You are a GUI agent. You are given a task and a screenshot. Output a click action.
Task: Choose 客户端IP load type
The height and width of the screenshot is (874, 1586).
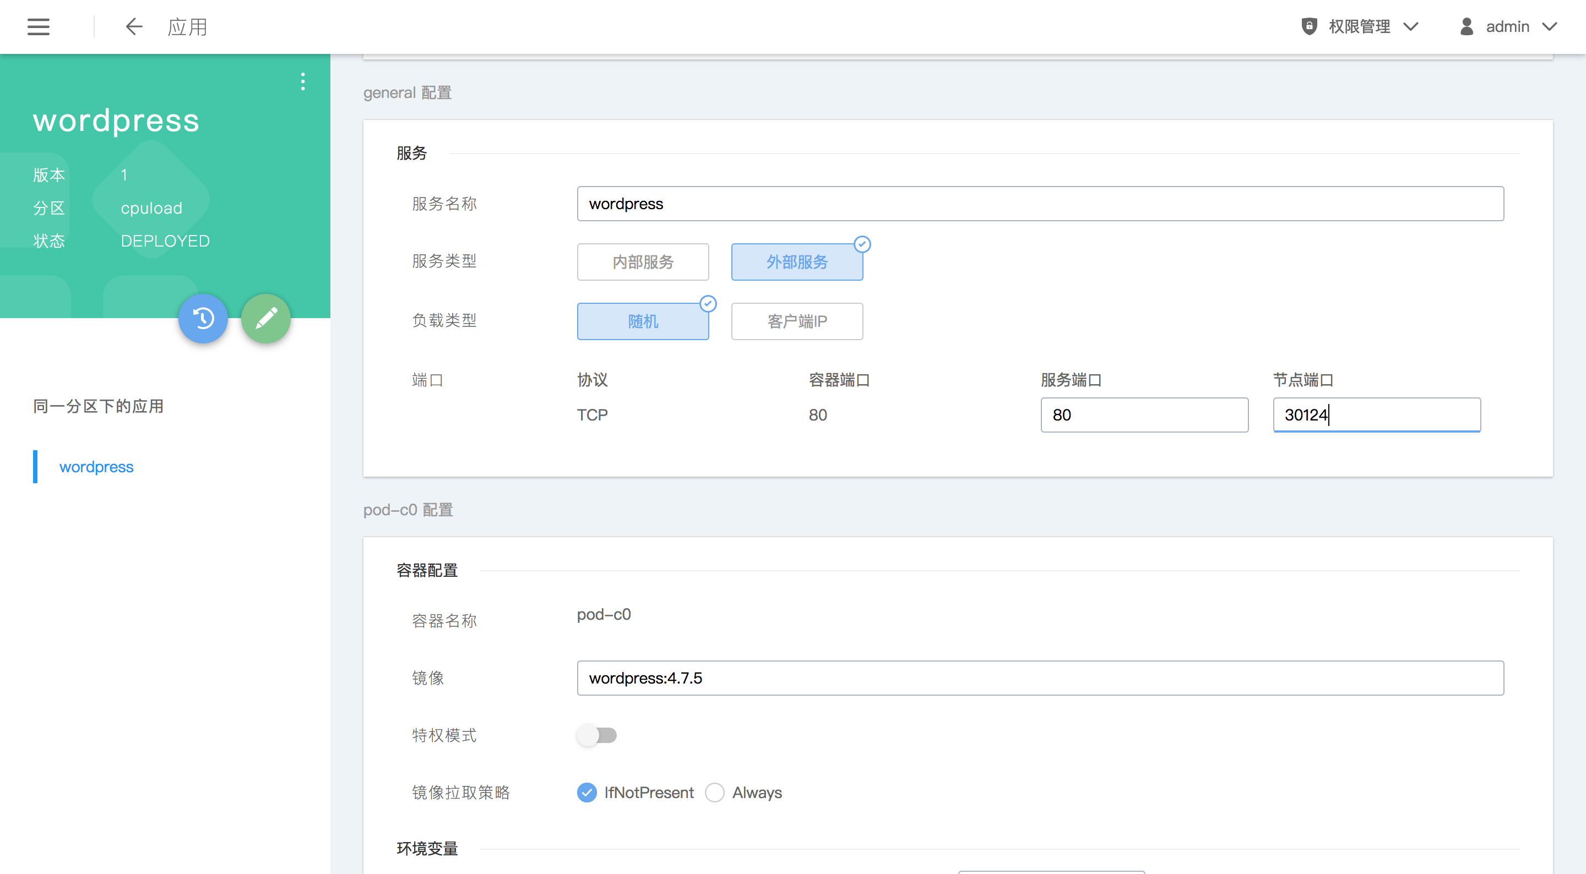pos(797,321)
